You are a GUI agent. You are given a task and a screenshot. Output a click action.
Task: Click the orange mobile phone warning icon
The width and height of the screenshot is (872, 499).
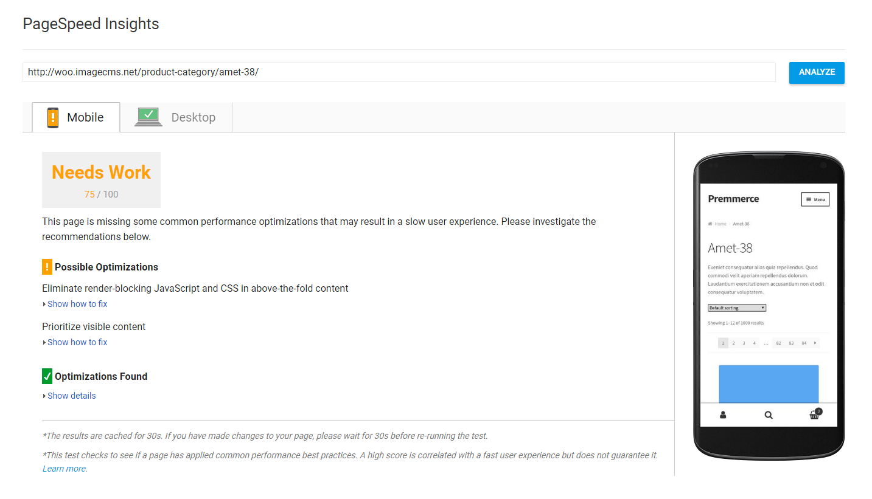coord(53,117)
